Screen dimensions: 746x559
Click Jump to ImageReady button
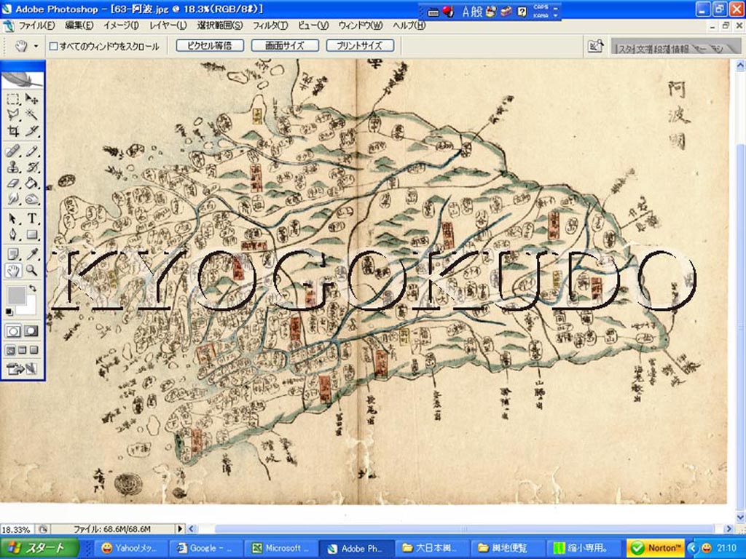22,368
